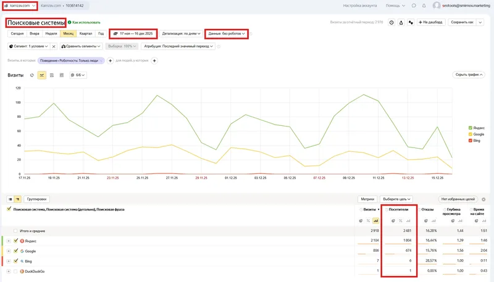Click the Группировки button

pos(38,199)
